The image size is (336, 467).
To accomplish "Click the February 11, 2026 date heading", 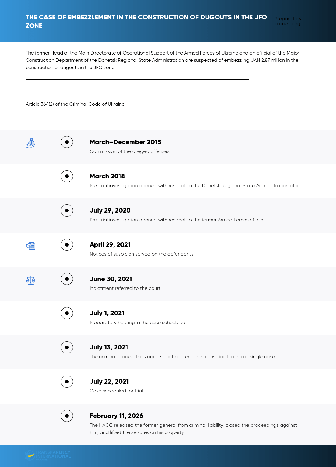I will [x=116, y=416].
